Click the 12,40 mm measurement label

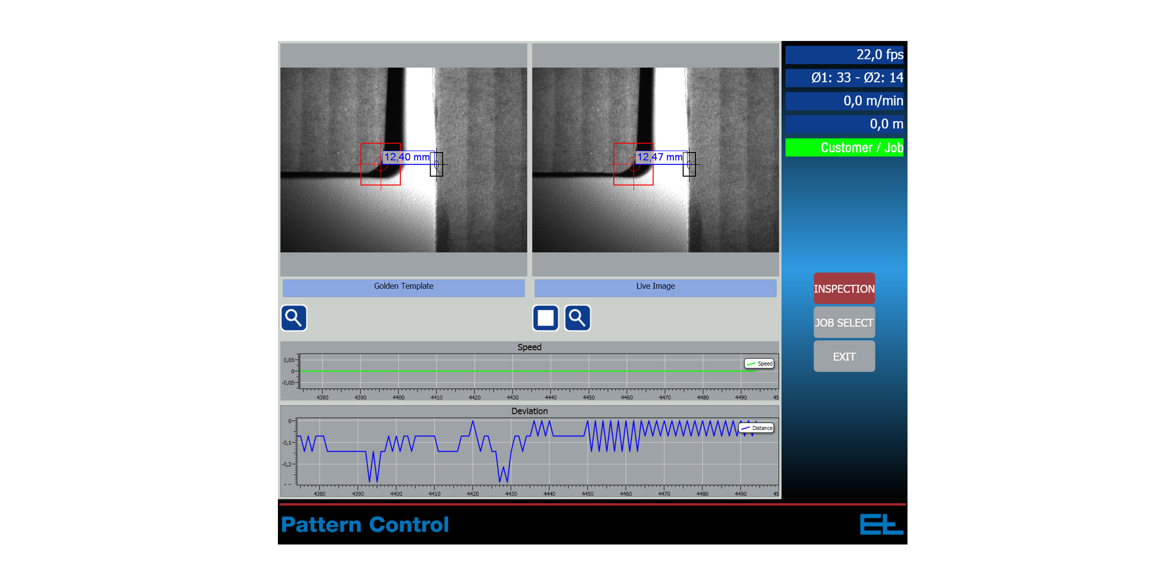tap(407, 157)
